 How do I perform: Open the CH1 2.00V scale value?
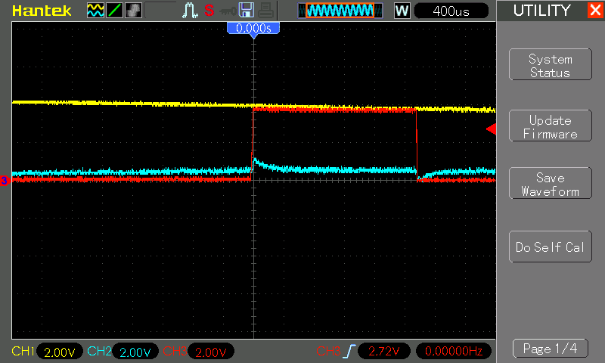coord(60,352)
